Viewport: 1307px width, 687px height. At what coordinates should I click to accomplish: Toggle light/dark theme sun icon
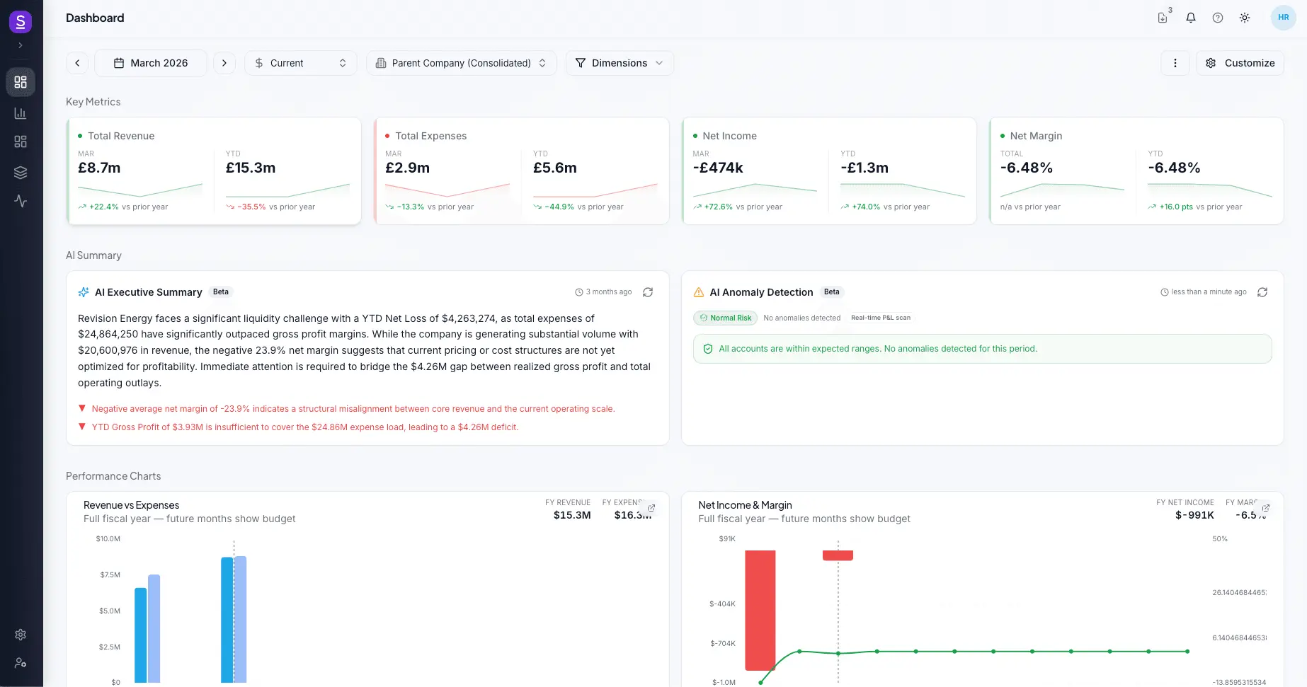pos(1245,18)
